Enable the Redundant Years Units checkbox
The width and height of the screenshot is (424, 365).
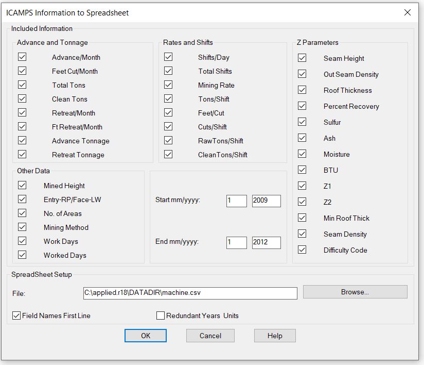pos(161,316)
